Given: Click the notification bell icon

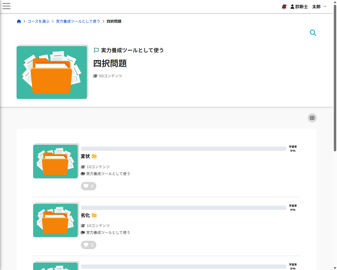Looking at the screenshot, I should coord(284,7).
